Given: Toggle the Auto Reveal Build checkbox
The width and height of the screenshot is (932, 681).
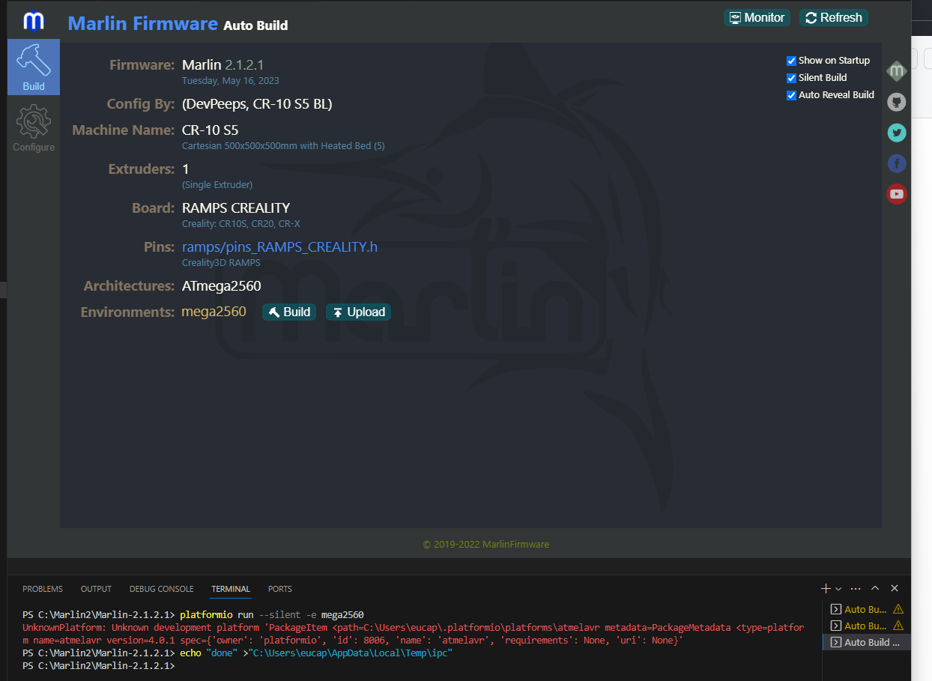Looking at the screenshot, I should click(x=791, y=95).
